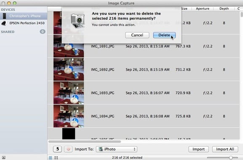The image size is (243, 160).
Task: Click the Import button
Action: (198, 149)
